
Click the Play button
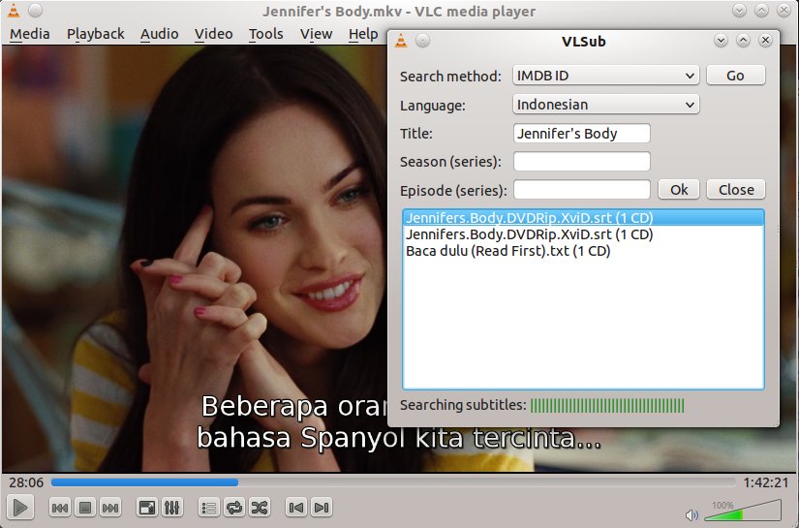[x=20, y=508]
